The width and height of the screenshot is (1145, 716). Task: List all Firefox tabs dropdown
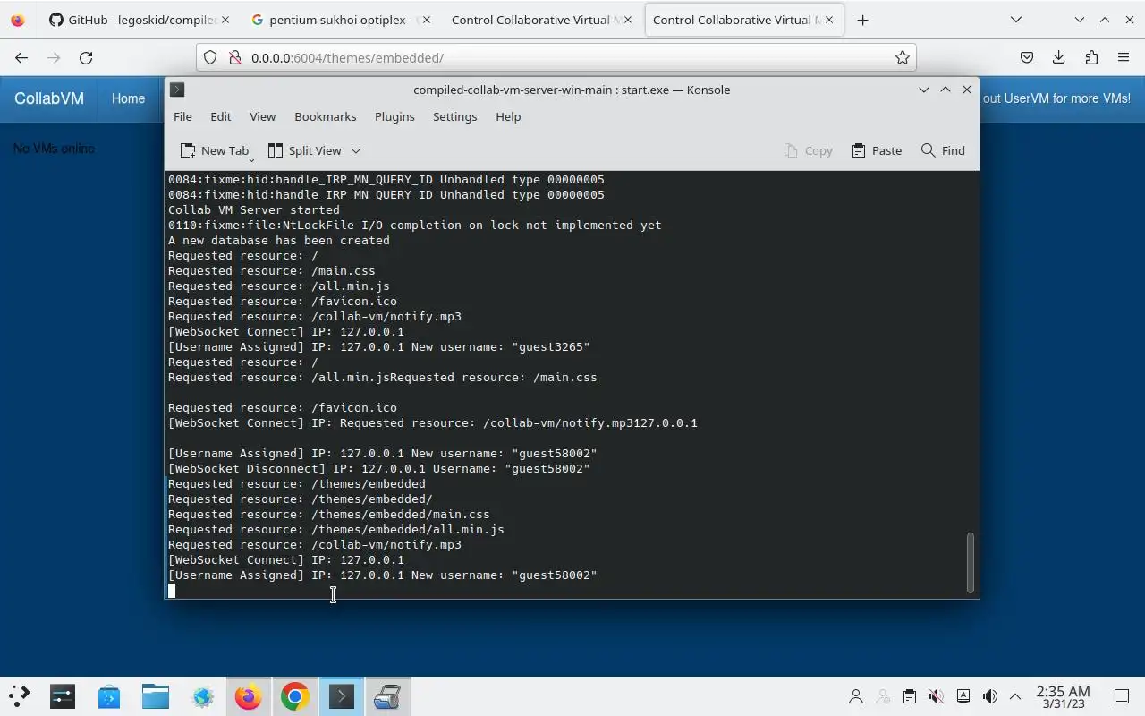[x=1016, y=20]
